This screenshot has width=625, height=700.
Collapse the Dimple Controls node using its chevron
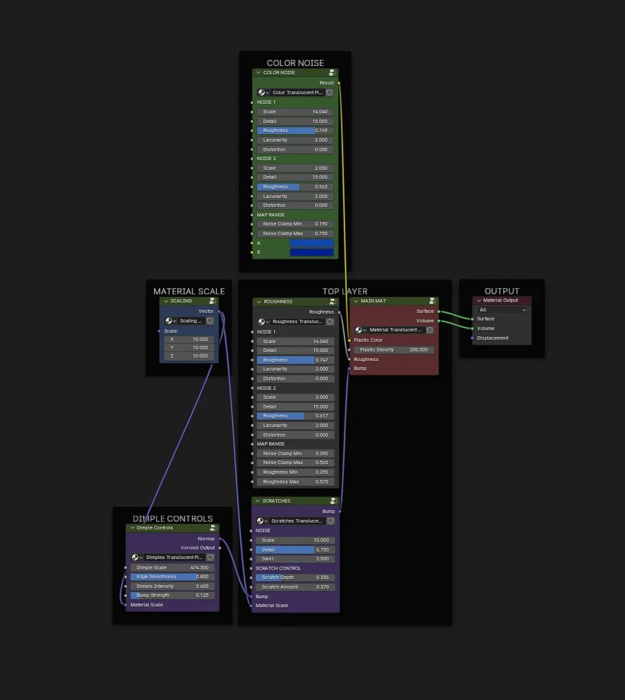coord(131,527)
